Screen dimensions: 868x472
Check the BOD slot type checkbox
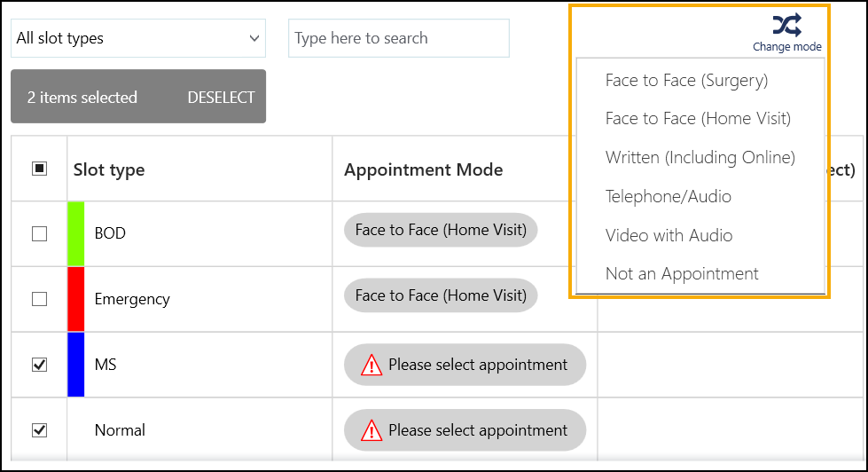tap(39, 233)
